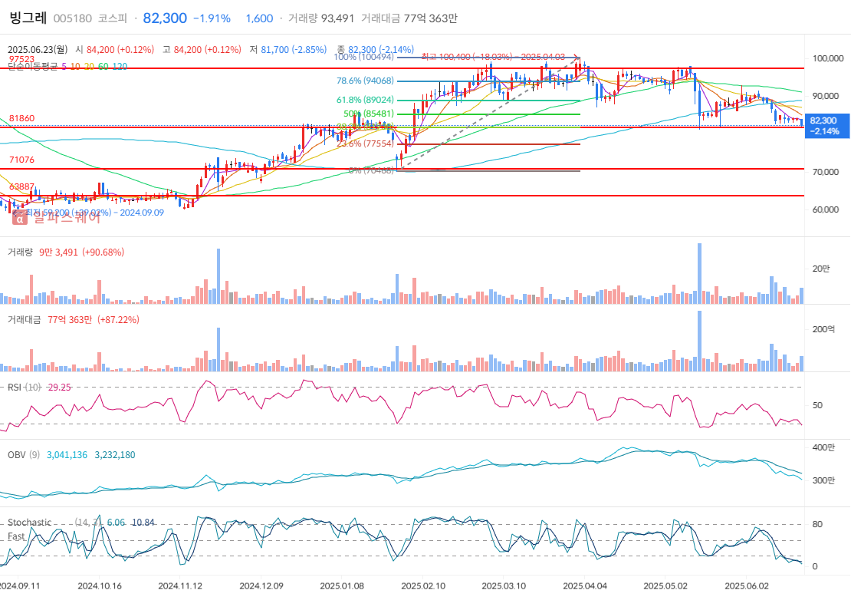Click the OBV signal value 3,232,180
Image resolution: width=851 pixels, height=597 pixels.
point(115,455)
